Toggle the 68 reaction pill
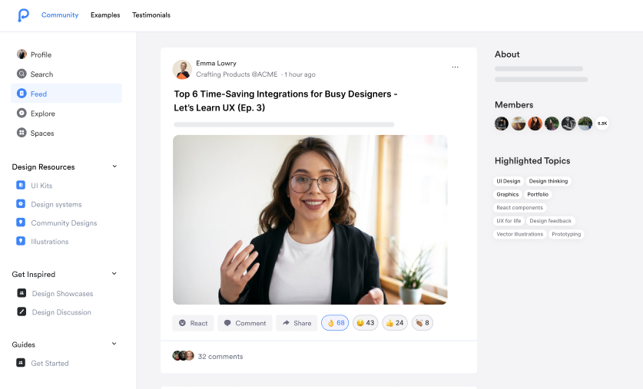 click(x=335, y=323)
